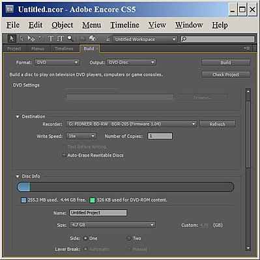260x260 pixels.
Task: Open the Write Speed 16x dropdown
Action: click(81, 136)
